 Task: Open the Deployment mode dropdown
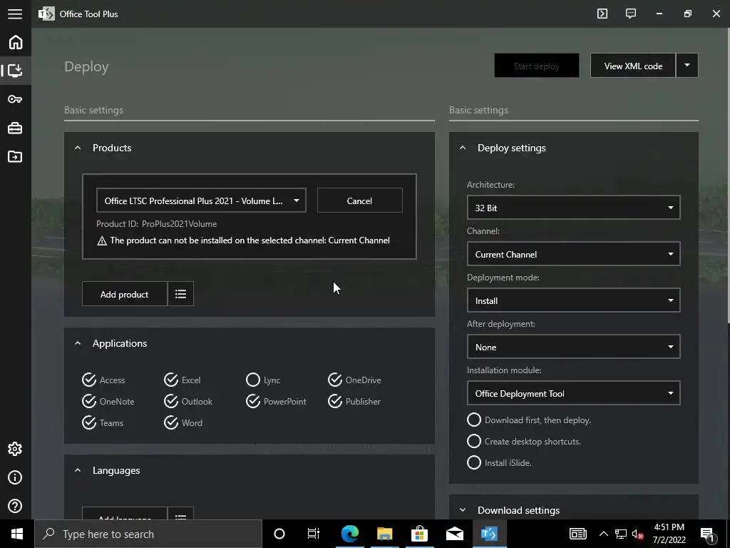[574, 300]
